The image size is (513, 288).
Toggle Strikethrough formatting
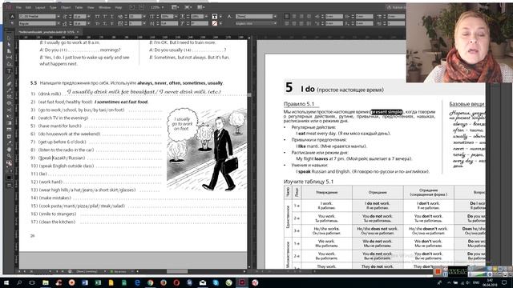click(x=112, y=23)
